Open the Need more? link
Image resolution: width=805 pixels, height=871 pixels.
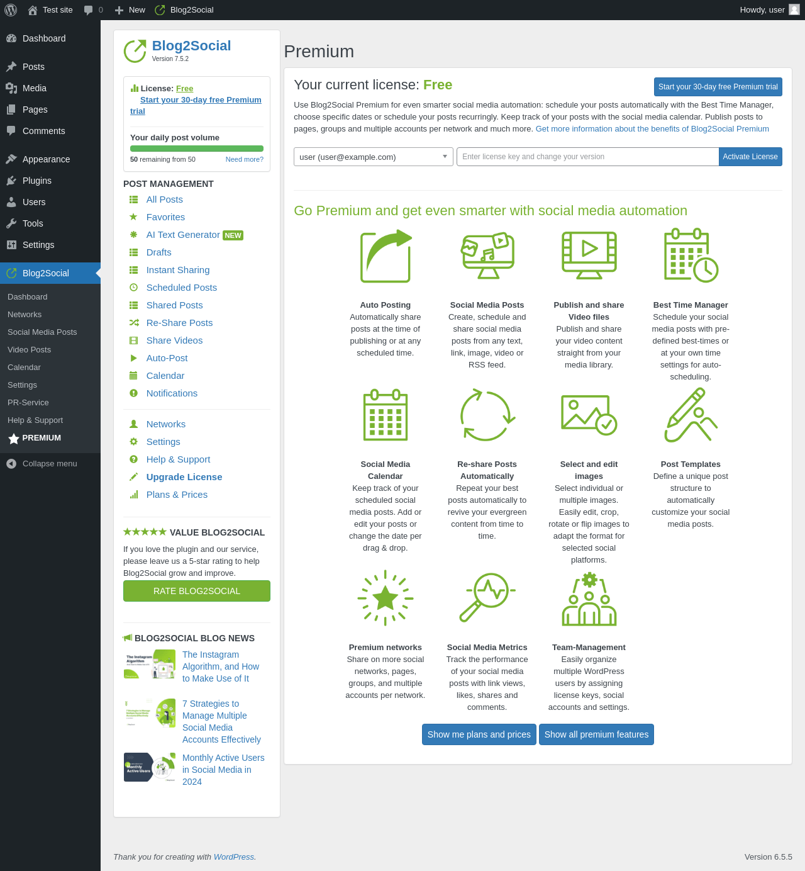245,159
